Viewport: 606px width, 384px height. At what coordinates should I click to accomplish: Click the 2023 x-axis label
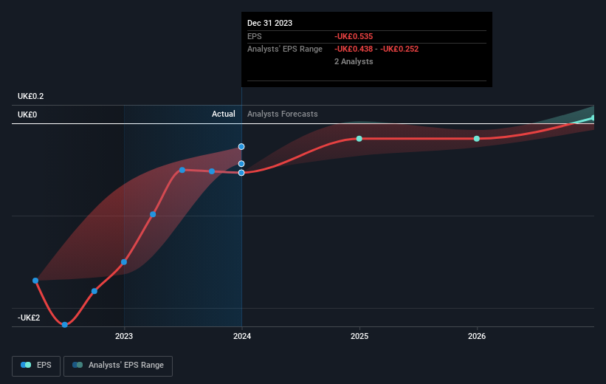tap(124, 337)
